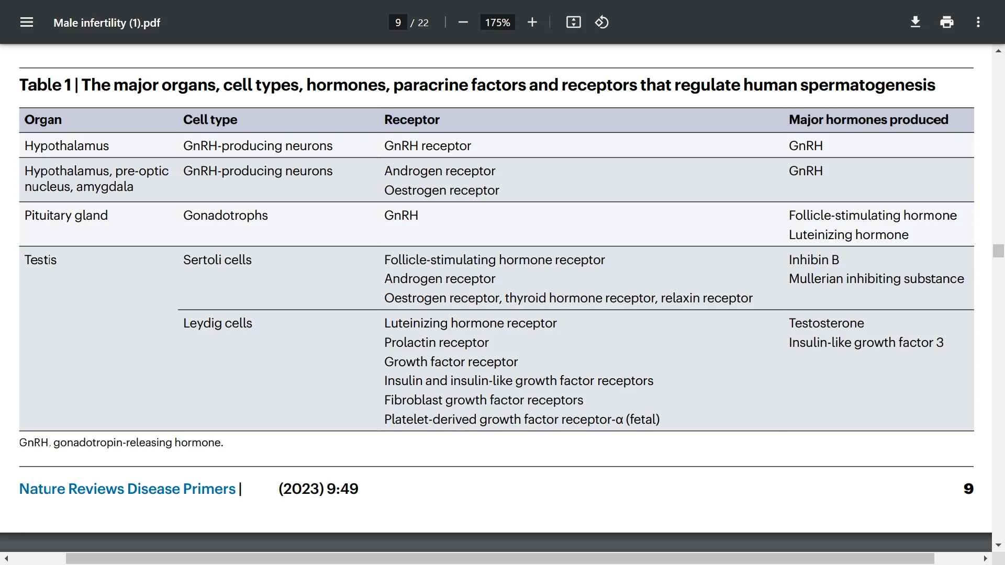This screenshot has height=565, width=1005.
Task: Click the Inhibin B text
Action: tap(813, 260)
